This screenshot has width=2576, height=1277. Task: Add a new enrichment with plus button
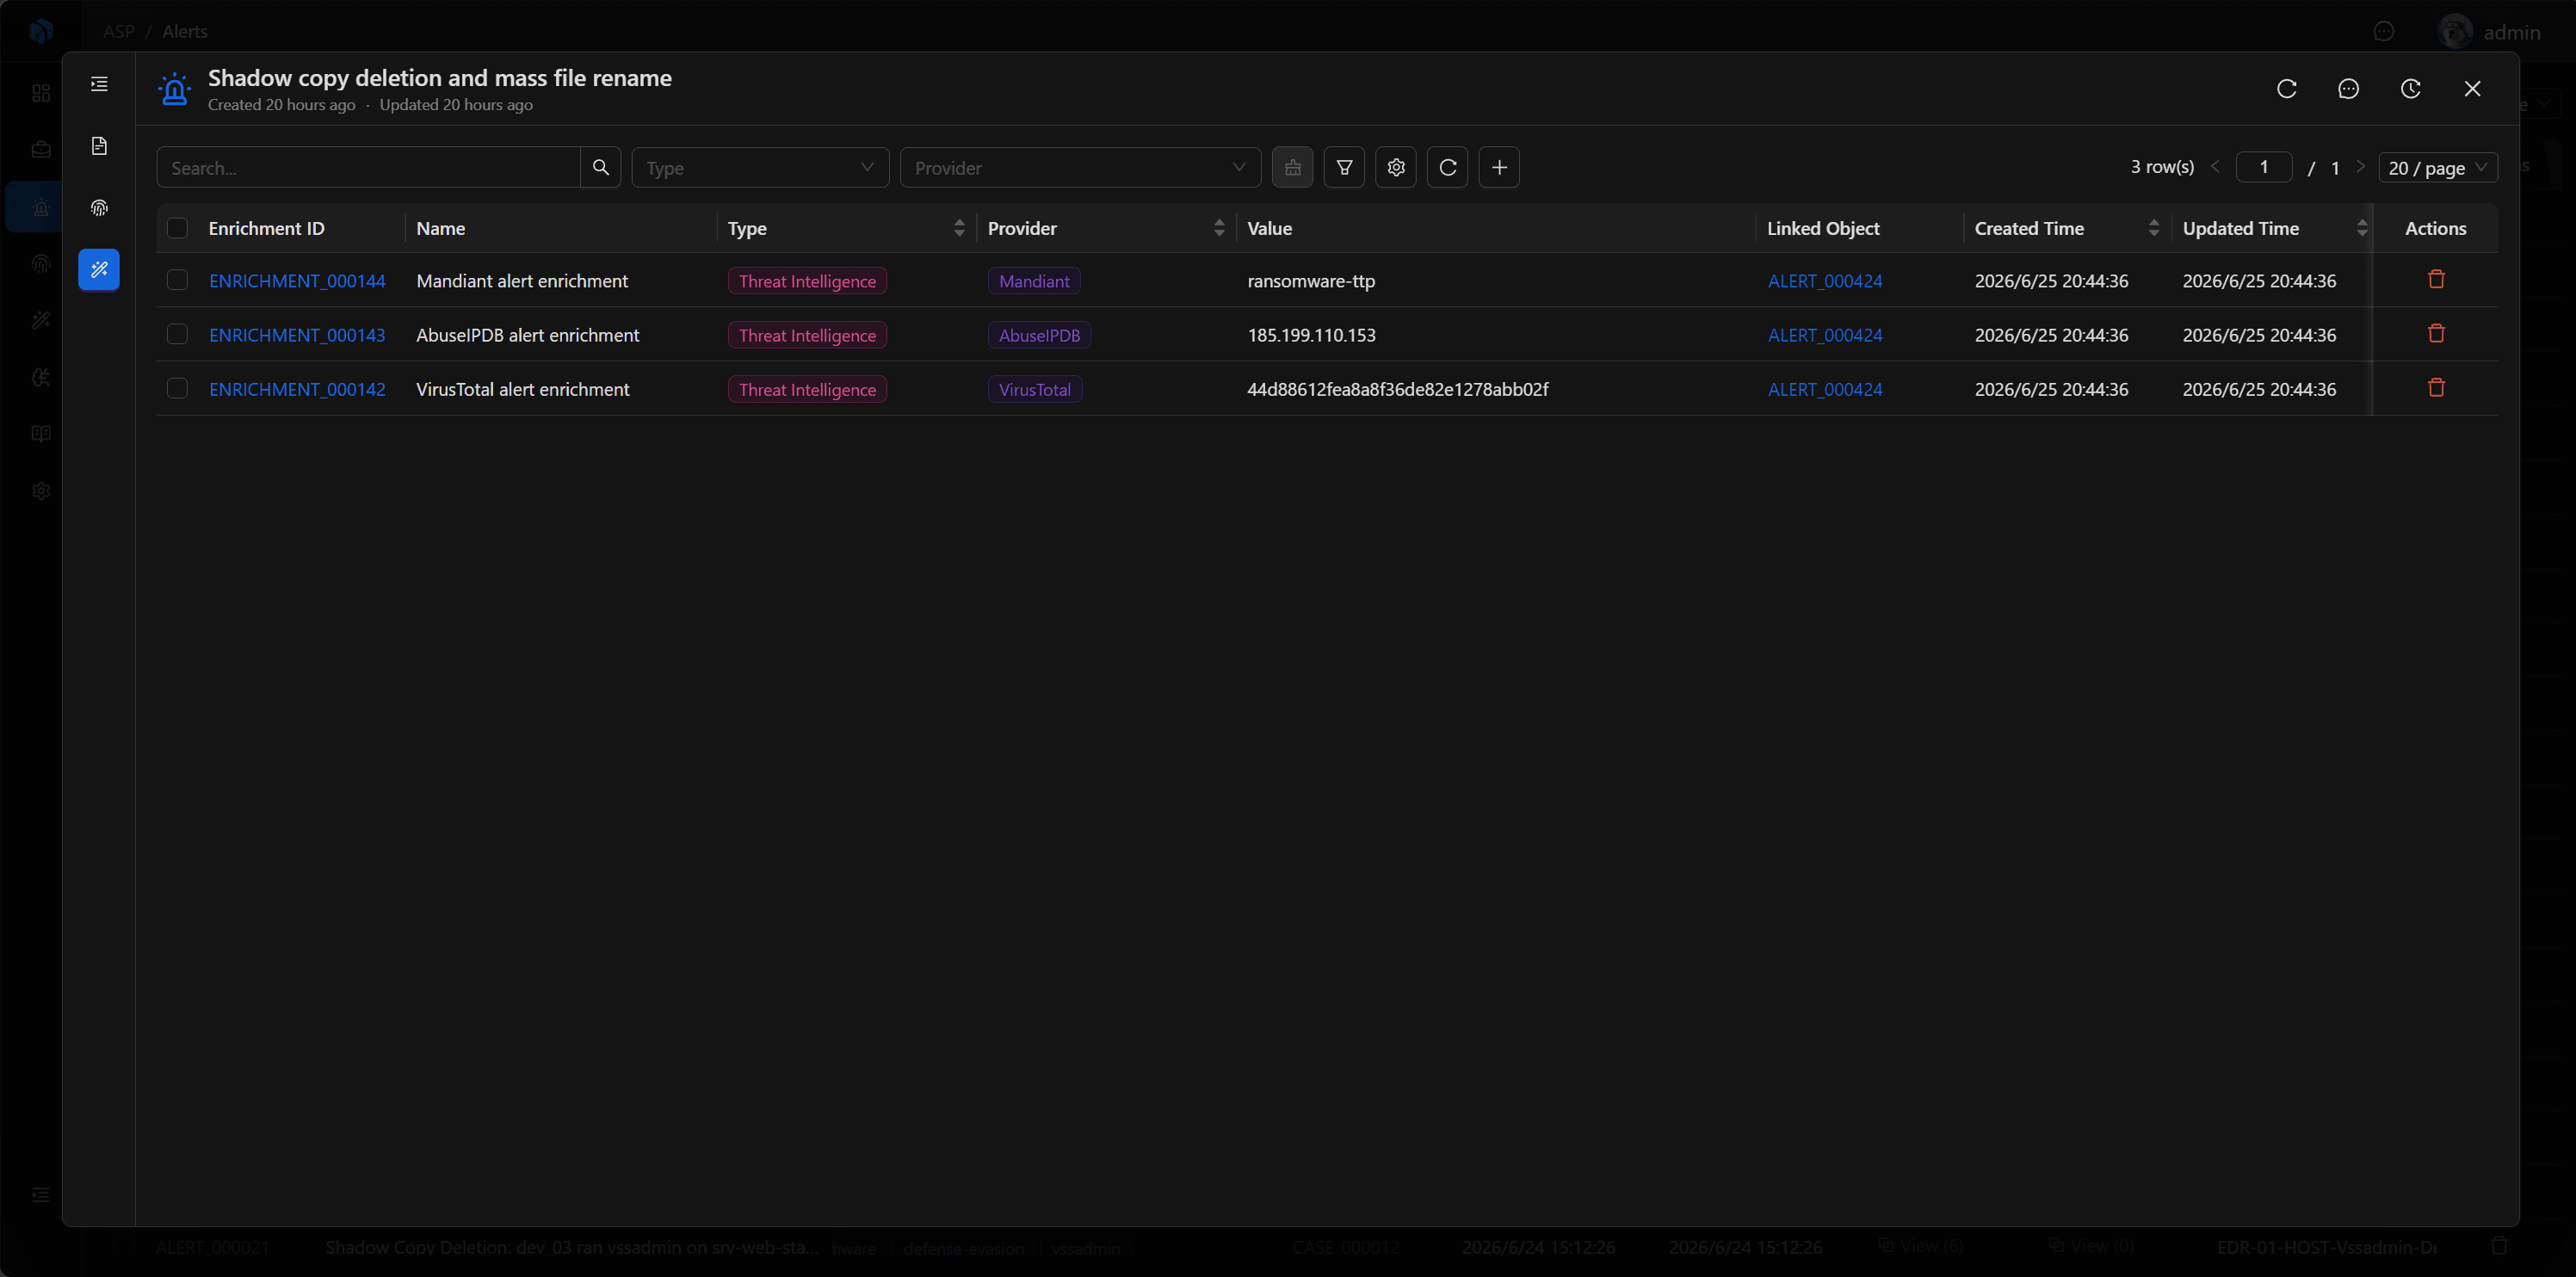[x=1500, y=167]
